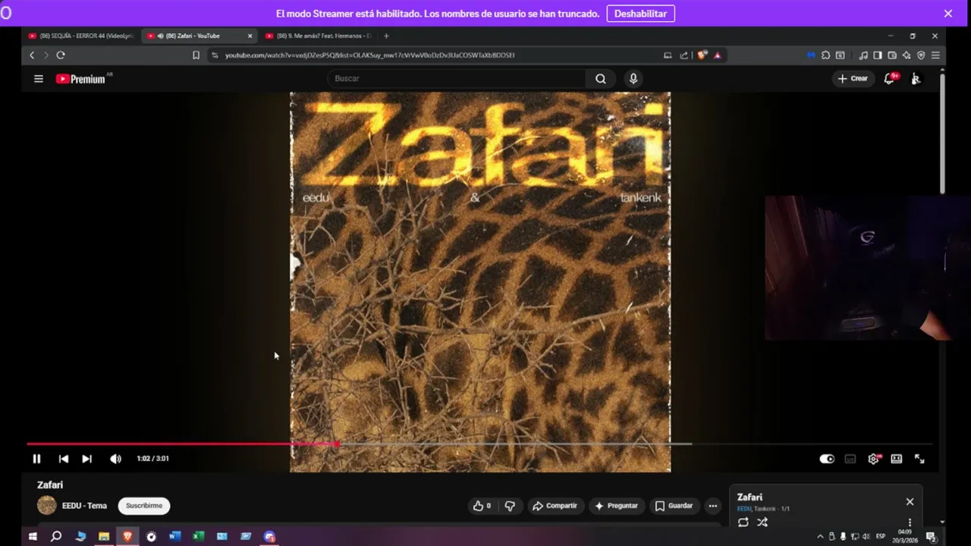Mute the player volume
Image resolution: width=971 pixels, height=546 pixels.
pyautogui.click(x=115, y=459)
